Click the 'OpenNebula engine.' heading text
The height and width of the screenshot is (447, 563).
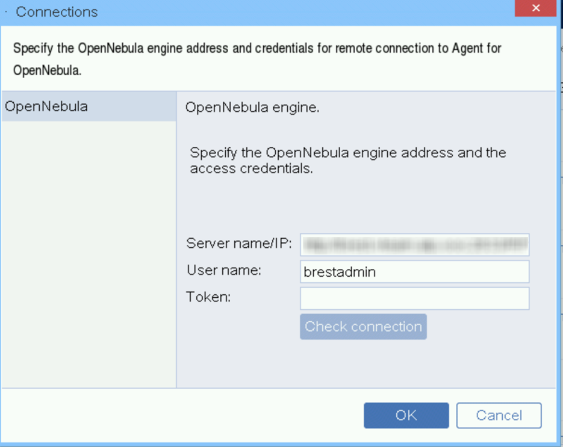click(252, 107)
